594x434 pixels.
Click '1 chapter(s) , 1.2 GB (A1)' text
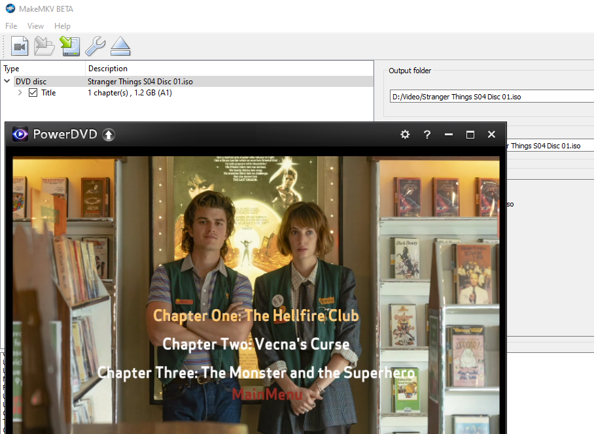pyautogui.click(x=130, y=93)
